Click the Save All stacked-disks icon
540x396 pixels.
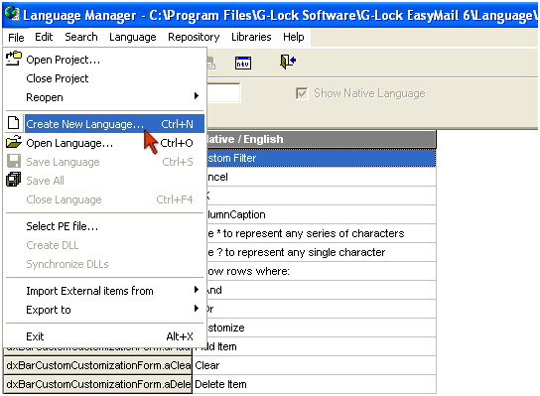click(x=14, y=180)
